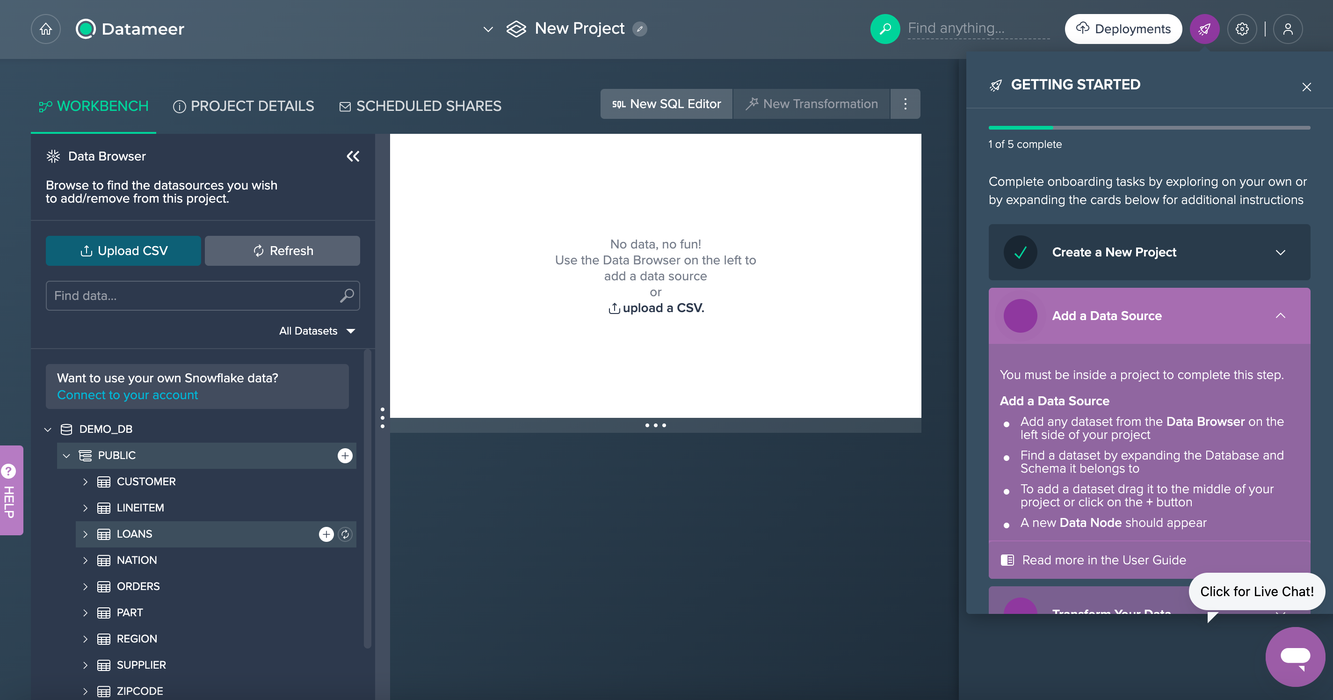Click refresh icon on LOANS row
Viewport: 1333px width, 700px height.
click(x=345, y=534)
